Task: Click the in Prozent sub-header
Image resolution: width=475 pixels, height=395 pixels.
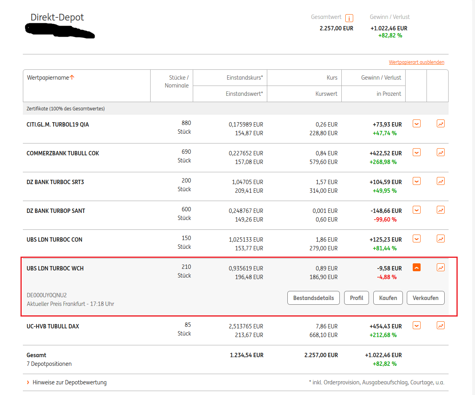Action: (389, 94)
